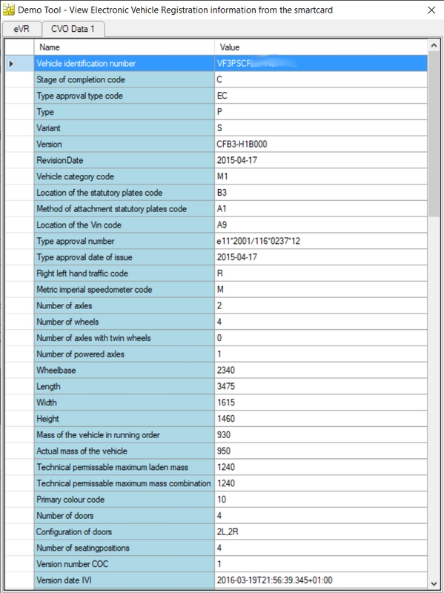The image size is (444, 593).
Task: Select the Number of axles cell
Action: click(x=125, y=306)
